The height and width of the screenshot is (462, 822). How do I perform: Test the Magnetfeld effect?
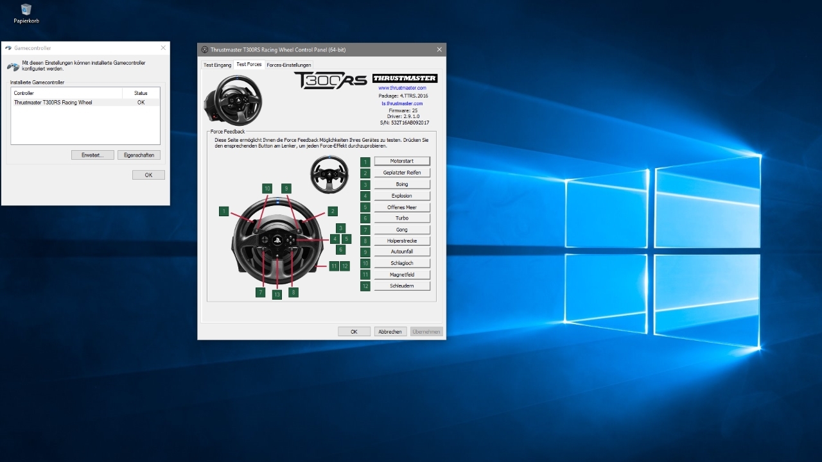pos(402,275)
